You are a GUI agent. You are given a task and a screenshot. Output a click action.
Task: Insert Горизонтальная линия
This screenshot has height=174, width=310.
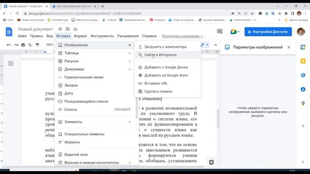(95, 77)
